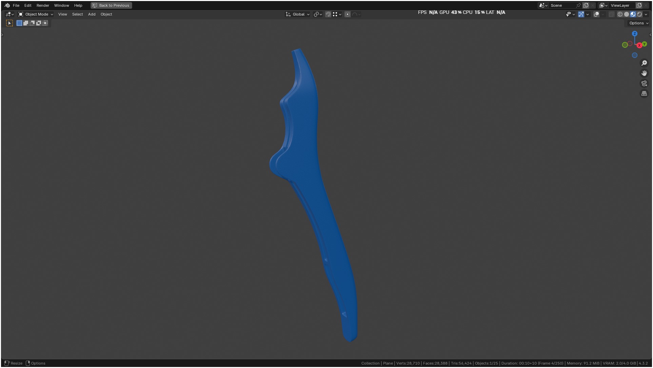Click the Z axis on navigation gizmo

click(635, 34)
